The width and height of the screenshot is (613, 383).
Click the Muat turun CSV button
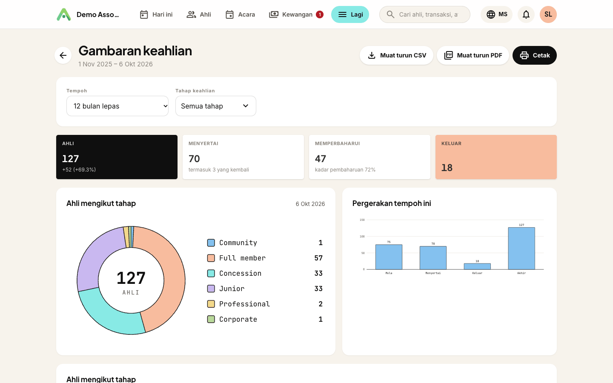point(396,55)
